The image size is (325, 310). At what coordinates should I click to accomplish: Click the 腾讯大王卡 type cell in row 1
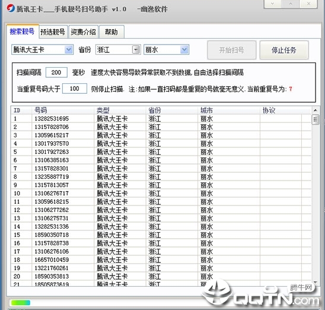[x=112, y=119]
